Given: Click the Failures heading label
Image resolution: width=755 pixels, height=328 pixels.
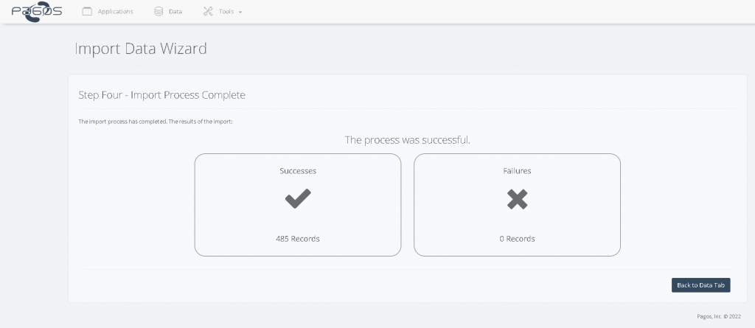Looking at the screenshot, I should point(517,170).
